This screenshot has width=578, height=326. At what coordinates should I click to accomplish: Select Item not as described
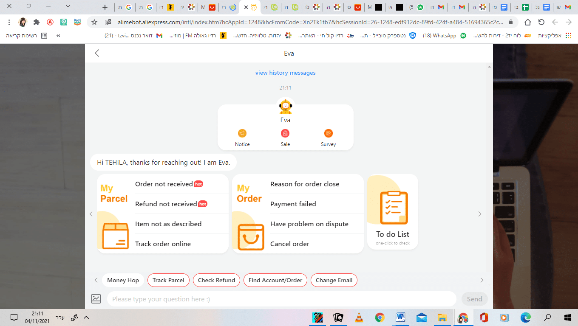coord(168,224)
